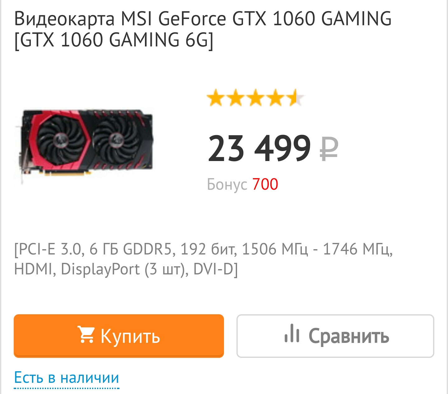Click the shopping cart icon in Купить
The height and width of the screenshot is (394, 448).
(86, 335)
